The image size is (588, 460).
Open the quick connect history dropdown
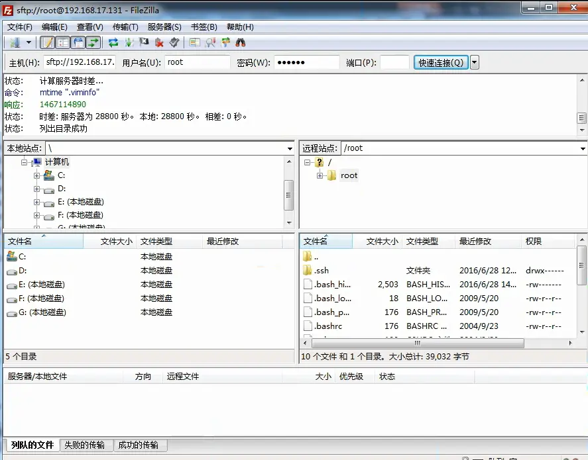click(475, 62)
